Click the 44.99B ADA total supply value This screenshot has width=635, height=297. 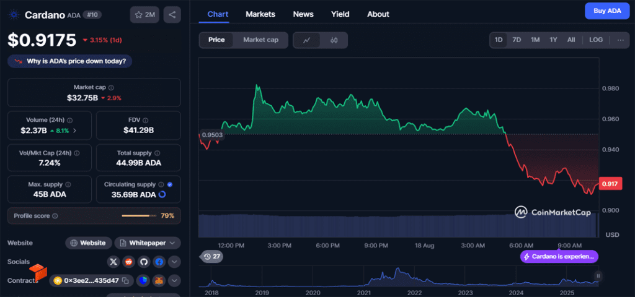click(x=138, y=163)
